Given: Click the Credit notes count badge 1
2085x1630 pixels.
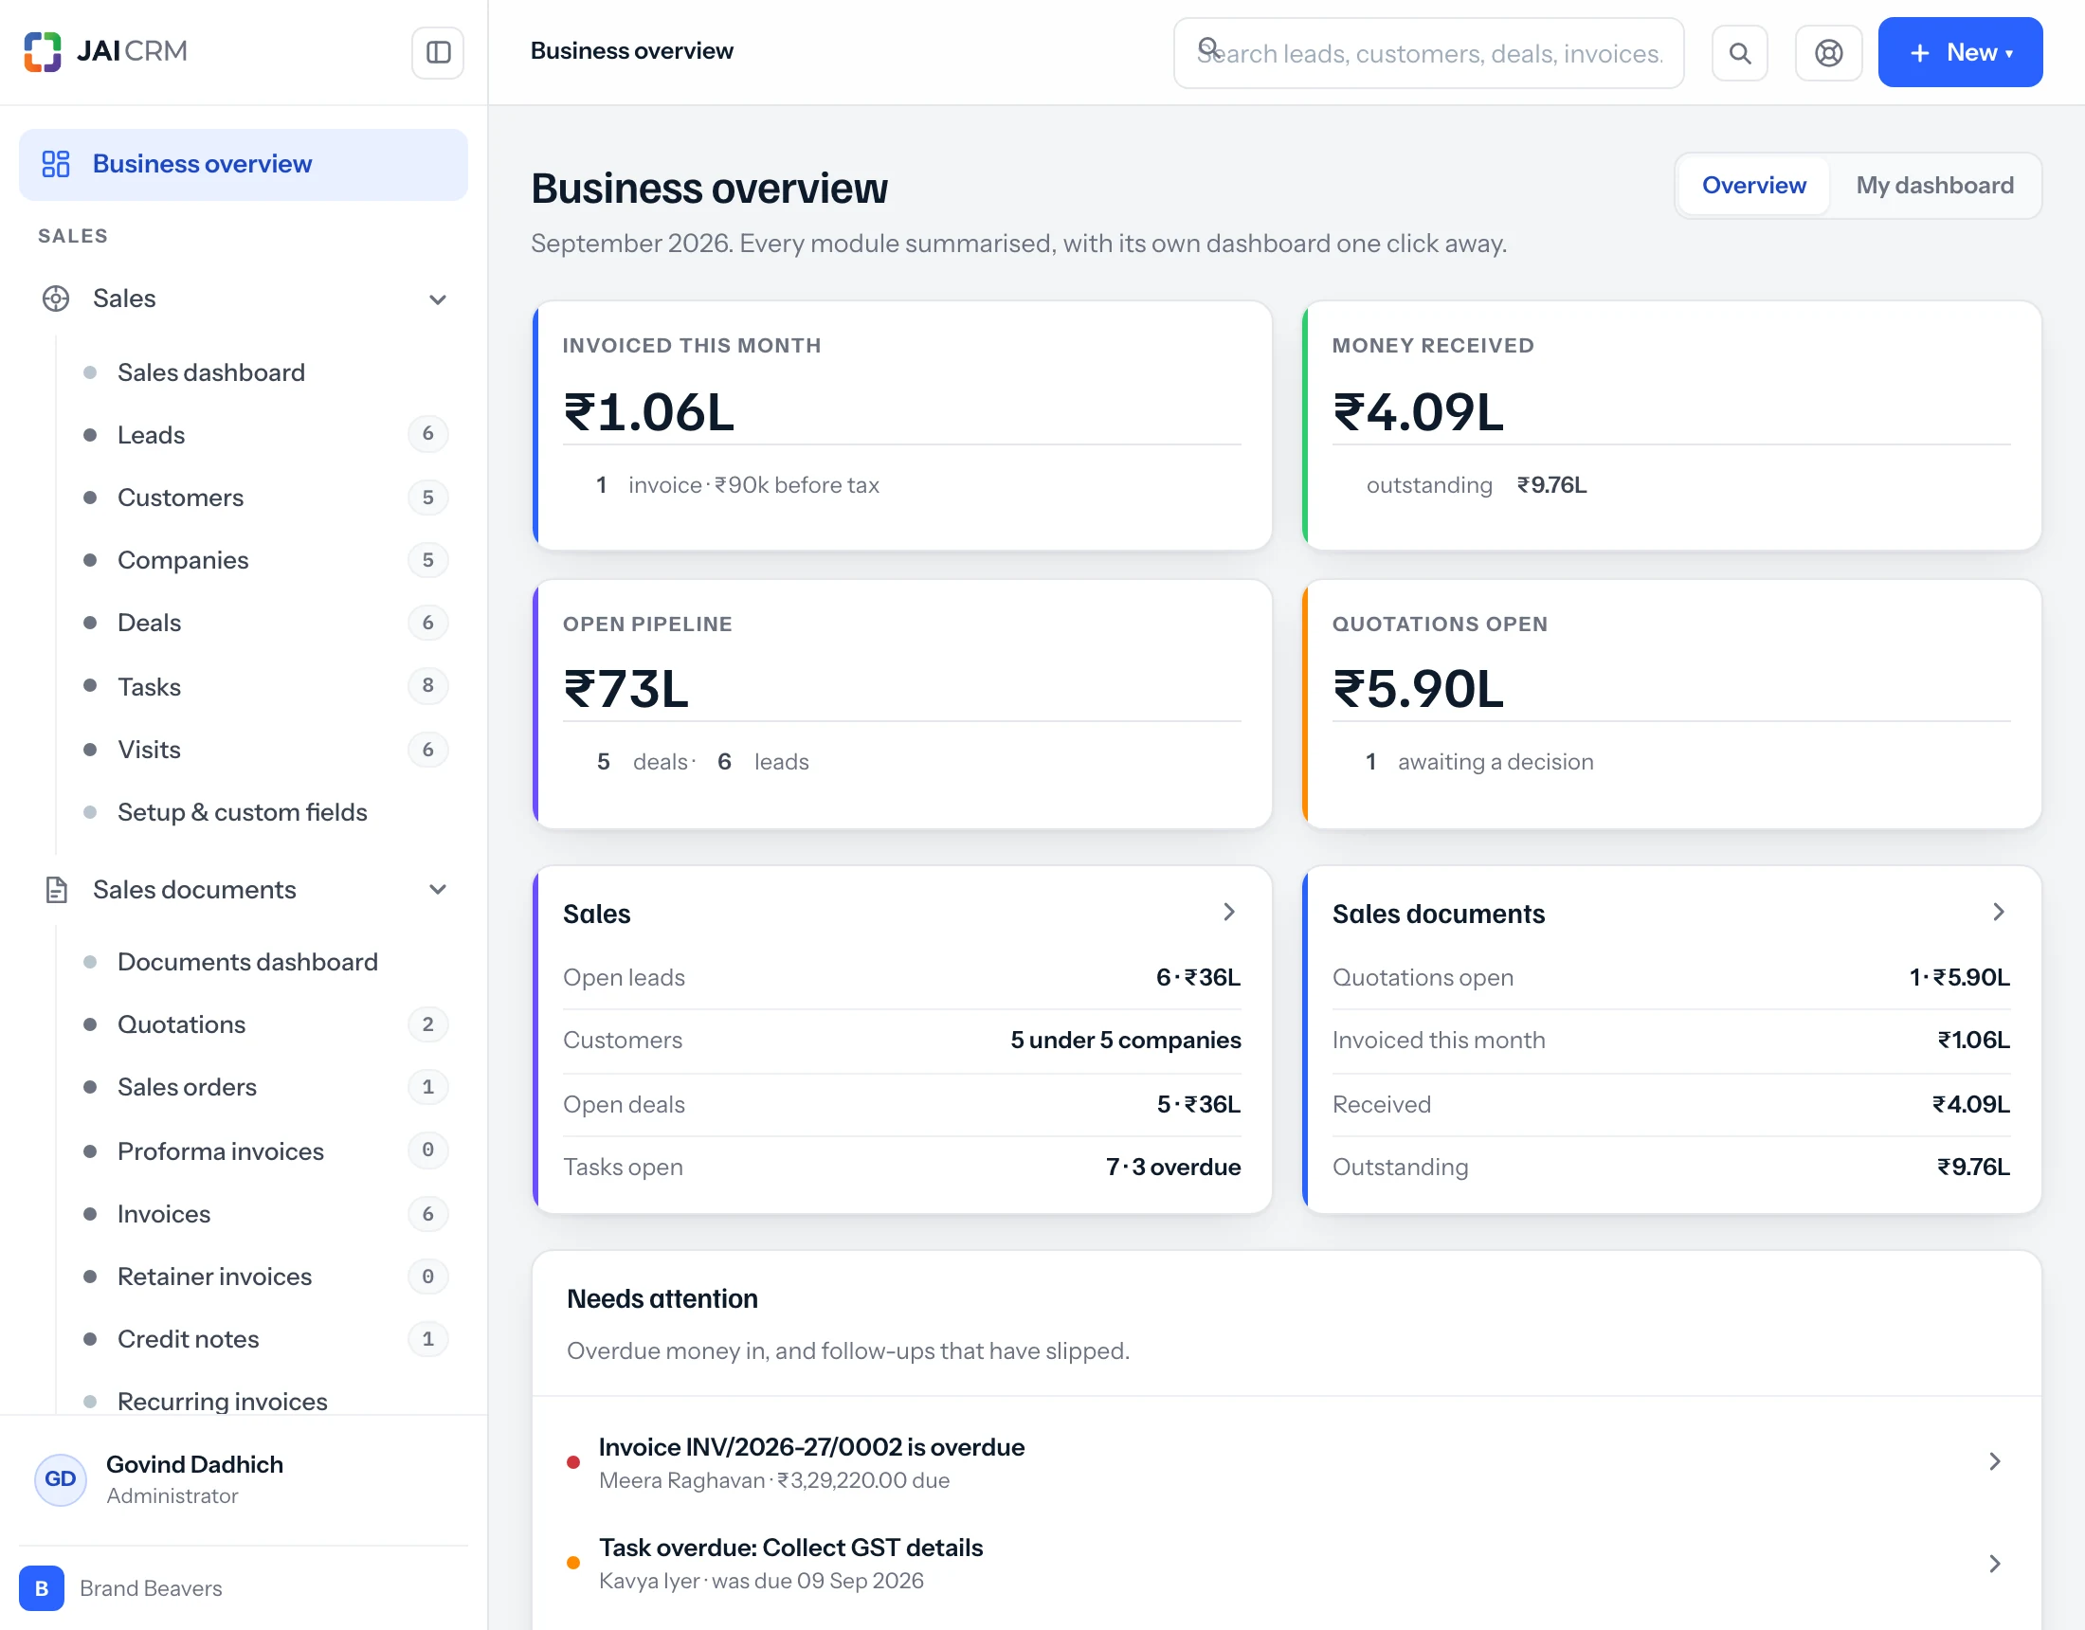Looking at the screenshot, I should point(427,1339).
